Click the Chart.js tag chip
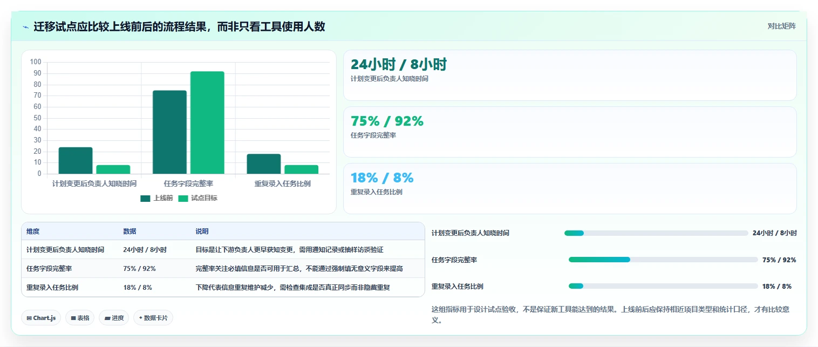 (41, 318)
